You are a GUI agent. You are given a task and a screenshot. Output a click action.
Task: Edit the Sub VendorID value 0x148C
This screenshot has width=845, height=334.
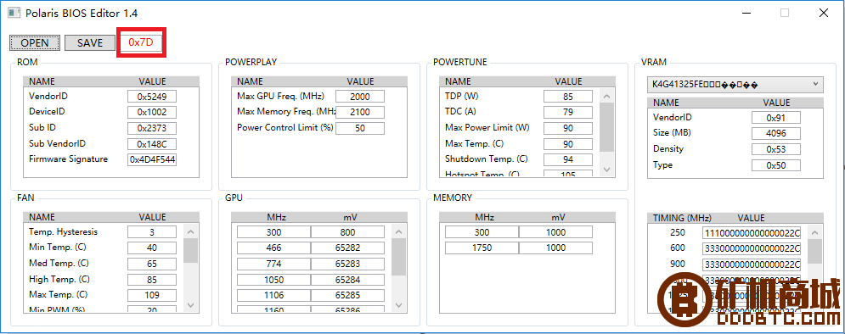click(152, 144)
